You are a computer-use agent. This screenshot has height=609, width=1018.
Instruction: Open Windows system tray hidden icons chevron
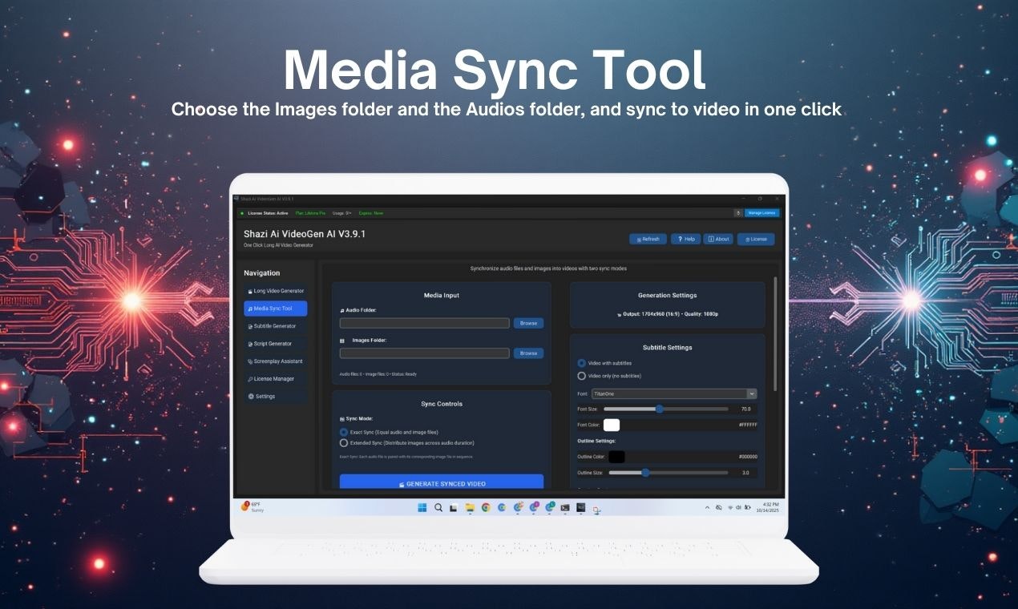click(x=707, y=507)
